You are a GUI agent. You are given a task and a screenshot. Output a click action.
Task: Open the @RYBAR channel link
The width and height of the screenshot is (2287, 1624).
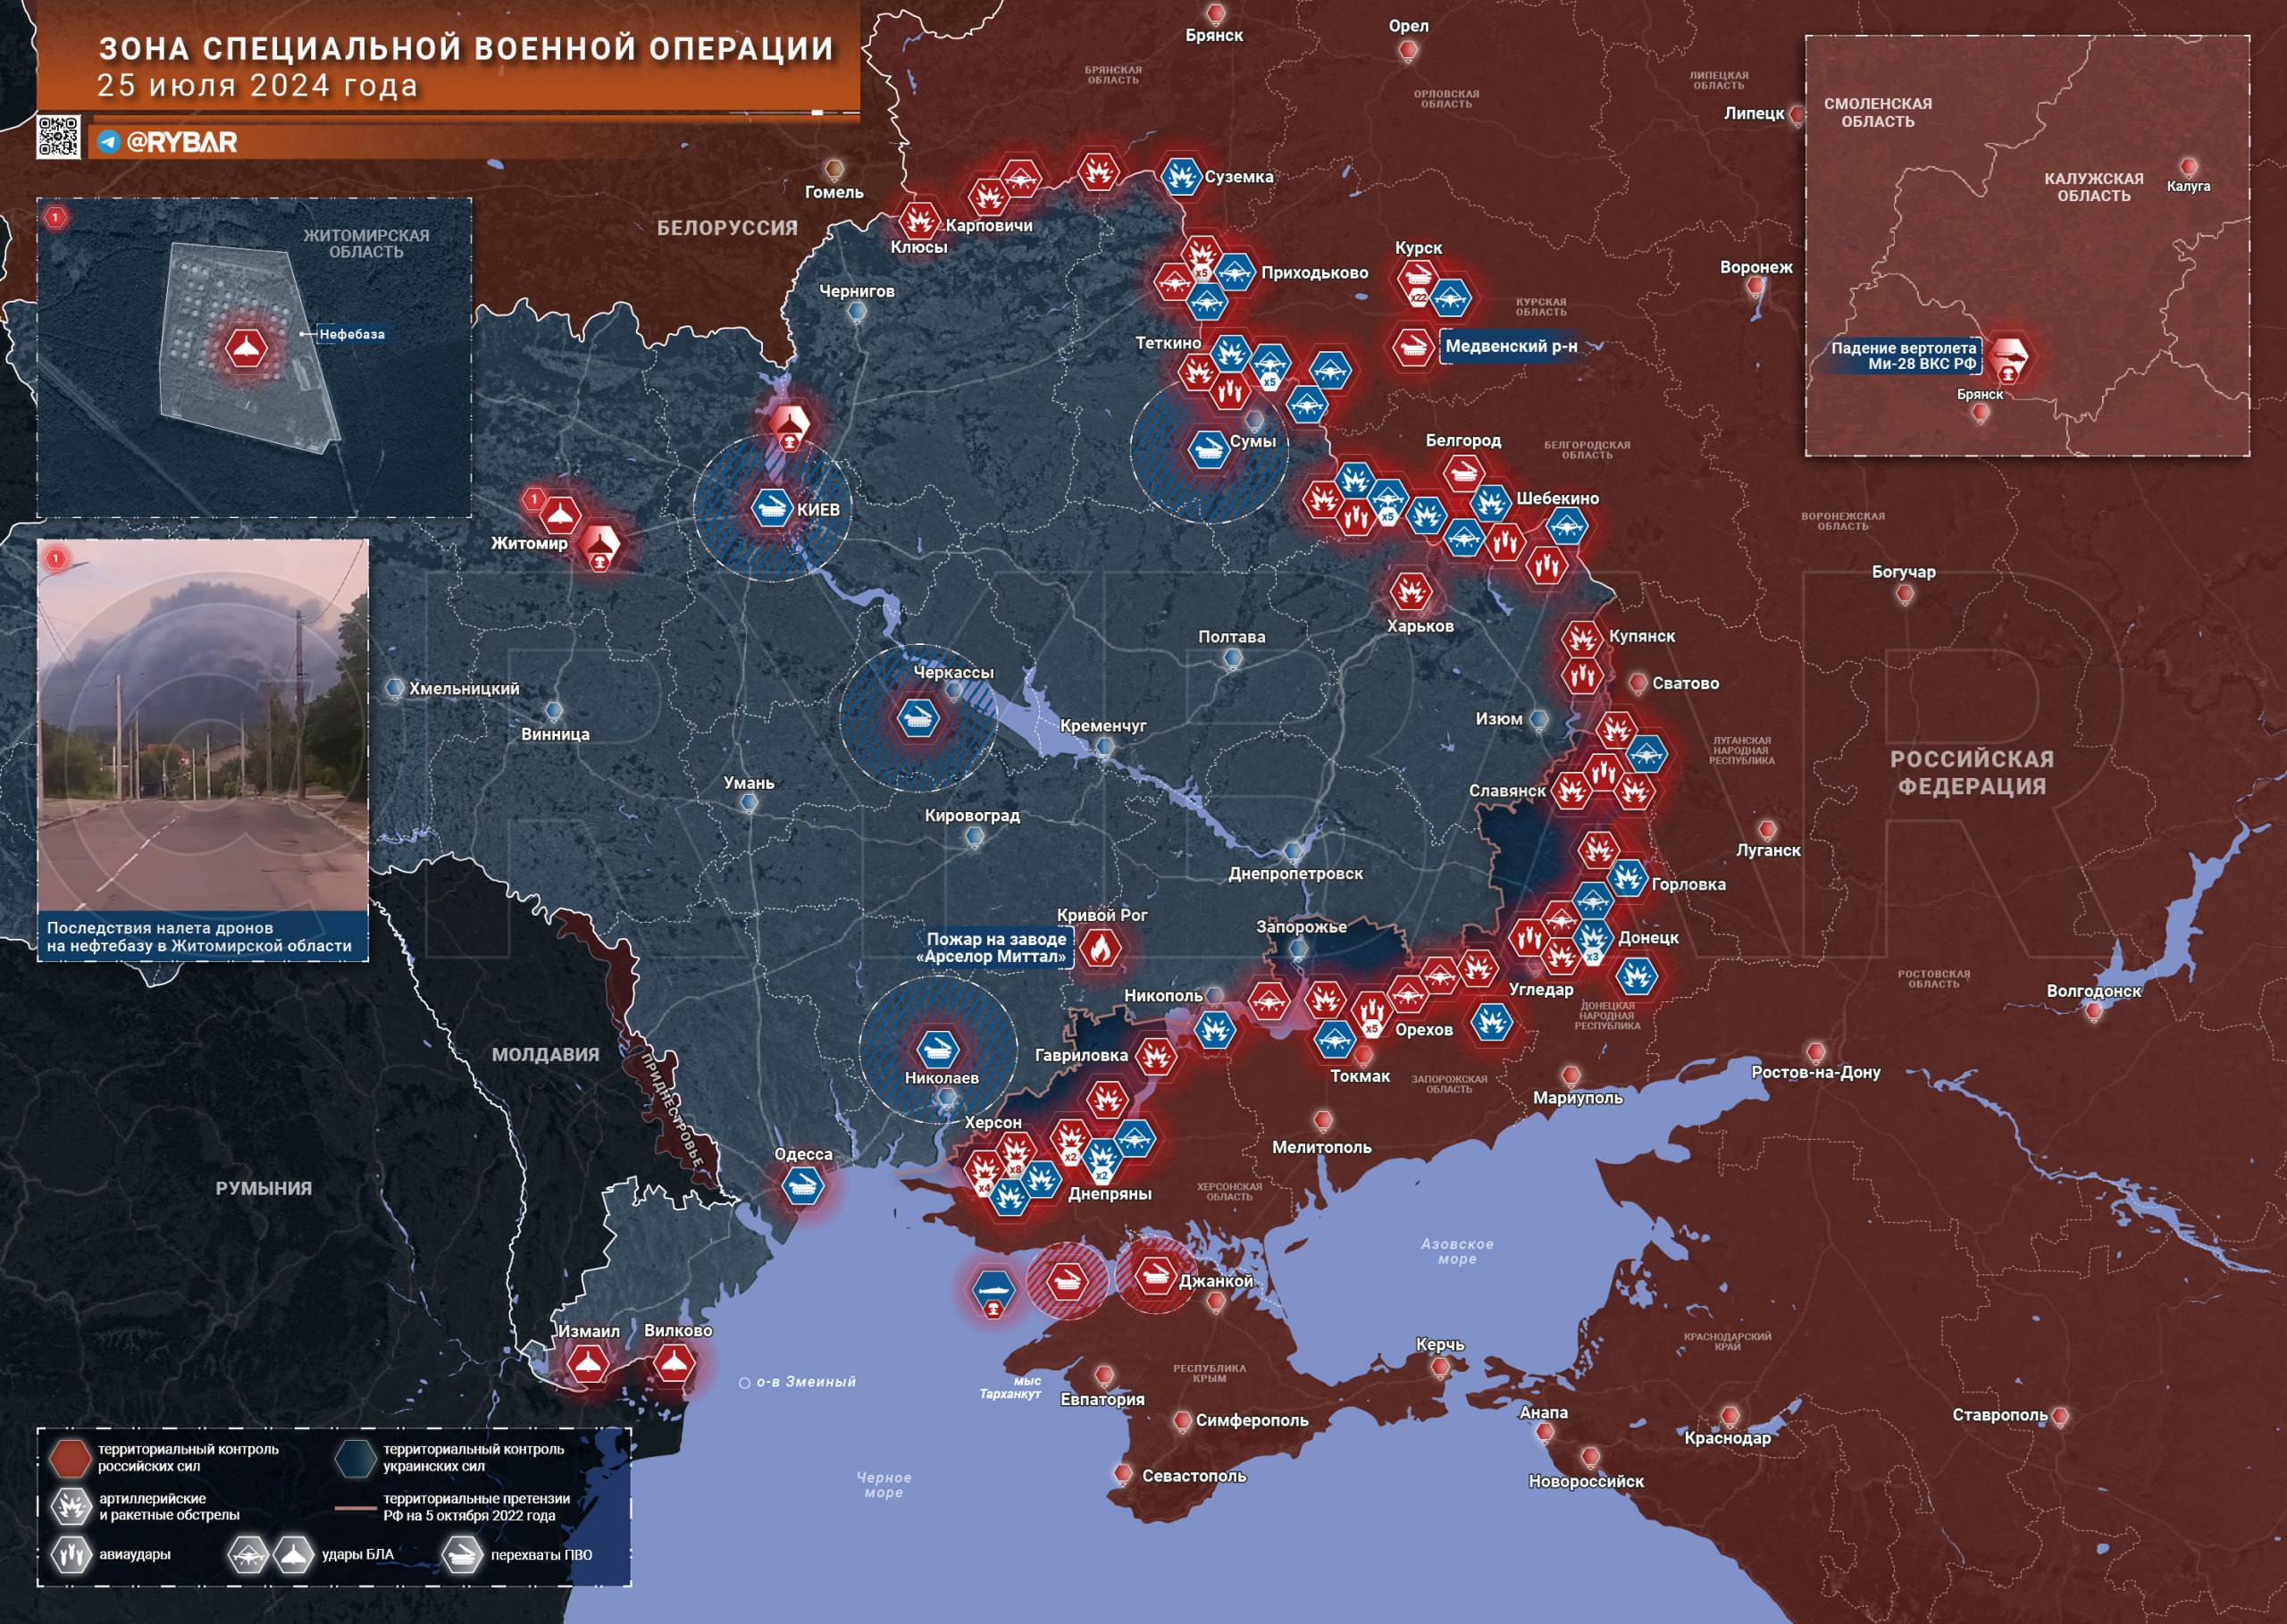click(182, 142)
